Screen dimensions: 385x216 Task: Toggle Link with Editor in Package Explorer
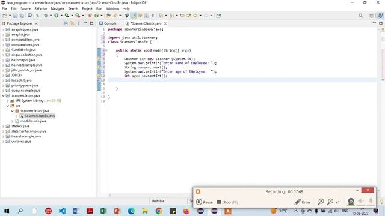point(72,23)
